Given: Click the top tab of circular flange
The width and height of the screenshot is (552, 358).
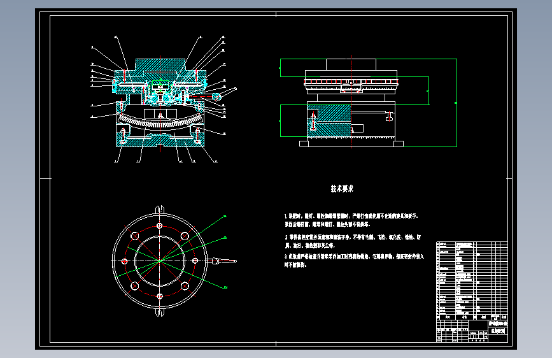Looking at the screenshot, I should click(160, 209).
